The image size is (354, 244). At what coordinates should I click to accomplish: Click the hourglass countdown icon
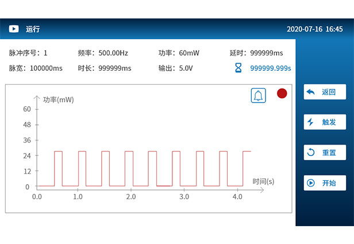238,68
